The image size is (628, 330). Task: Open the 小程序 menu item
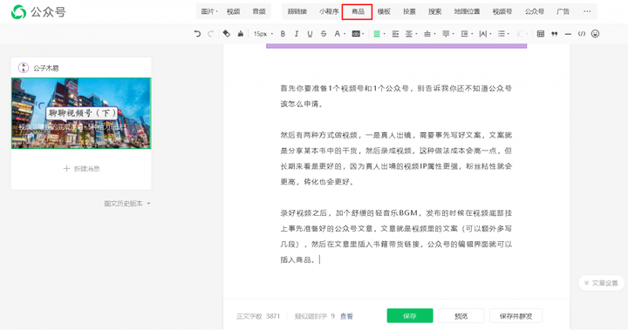pos(329,11)
